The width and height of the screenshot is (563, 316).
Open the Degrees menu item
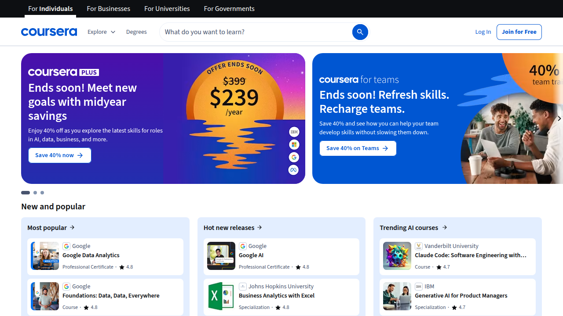pos(136,32)
